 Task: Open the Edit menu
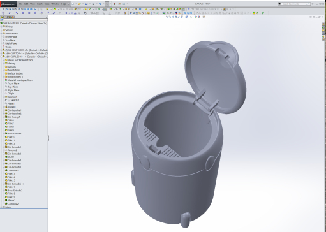click(x=26, y=4)
